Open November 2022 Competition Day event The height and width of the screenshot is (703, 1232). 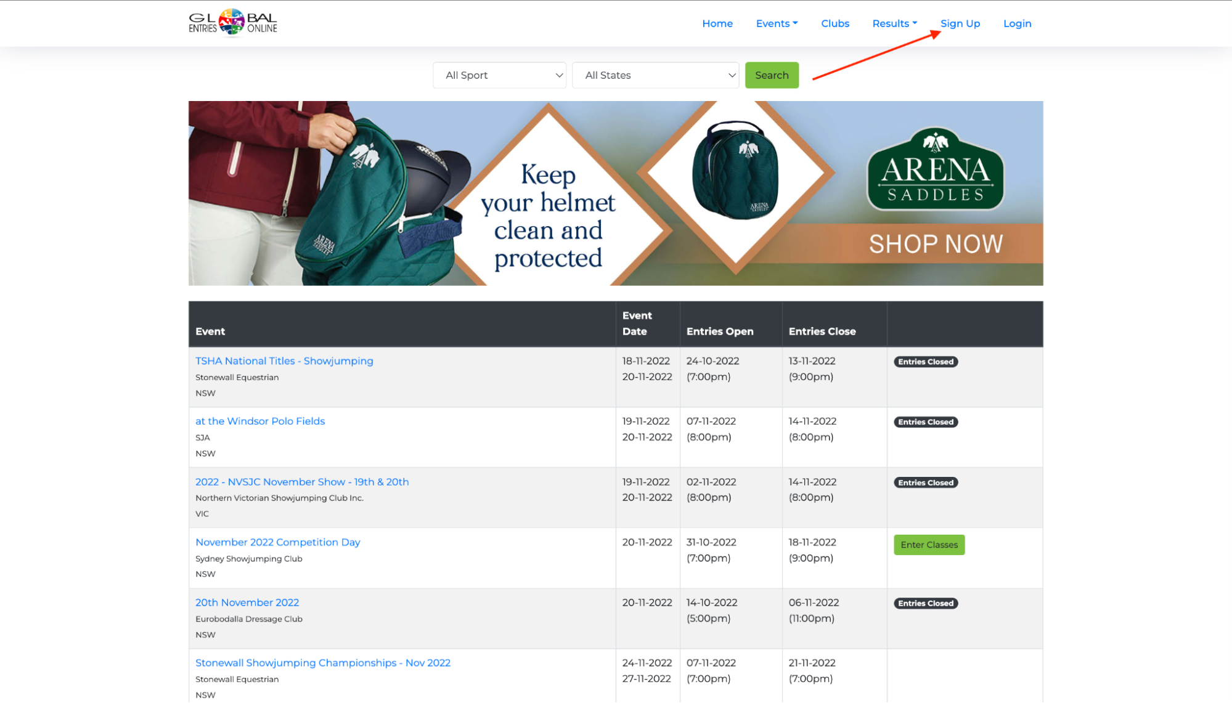coord(277,542)
